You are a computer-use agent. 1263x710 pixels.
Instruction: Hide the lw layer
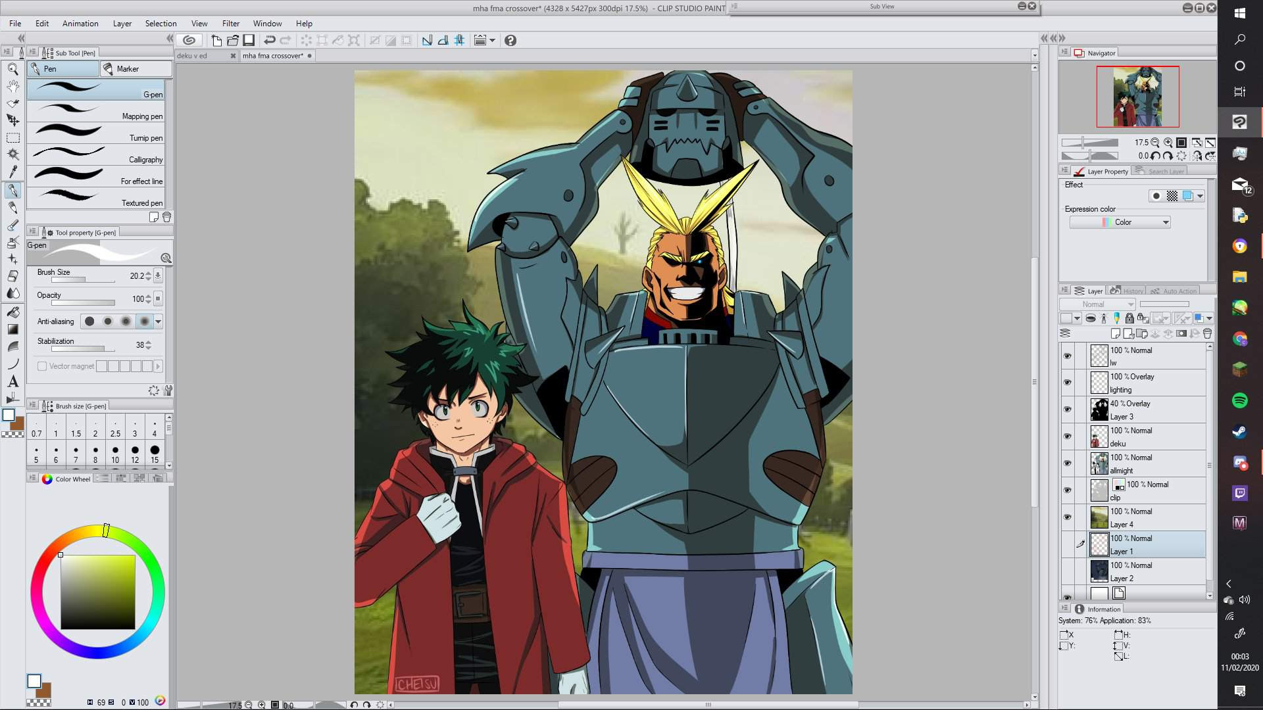coord(1067,356)
